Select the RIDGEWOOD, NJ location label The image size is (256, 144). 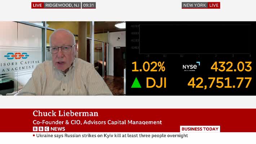coord(62,5)
